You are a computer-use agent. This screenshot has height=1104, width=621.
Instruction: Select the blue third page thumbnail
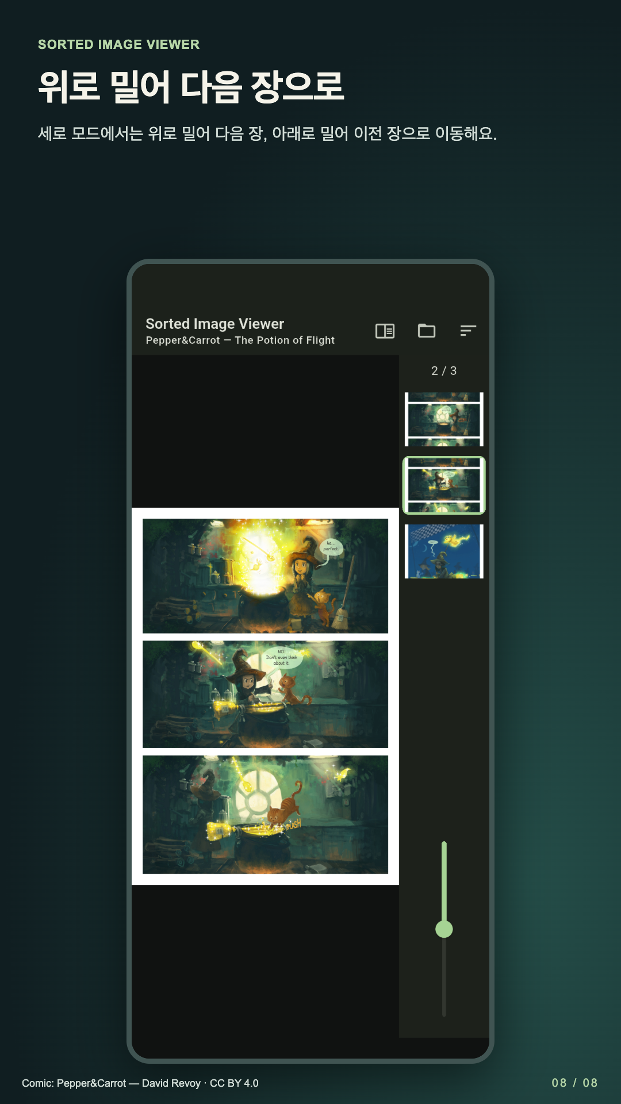[444, 551]
